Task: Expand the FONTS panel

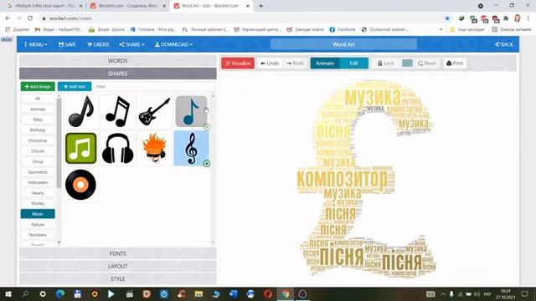Action: coord(117,253)
